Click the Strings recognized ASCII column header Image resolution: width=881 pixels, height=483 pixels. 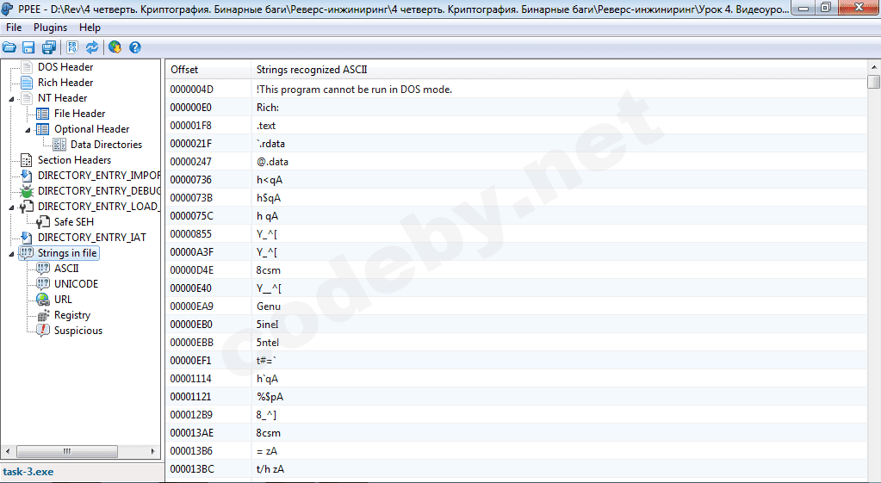point(559,70)
